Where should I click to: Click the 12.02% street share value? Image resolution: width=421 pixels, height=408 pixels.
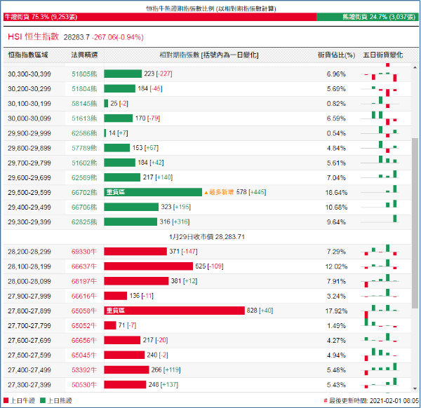pos(336,266)
